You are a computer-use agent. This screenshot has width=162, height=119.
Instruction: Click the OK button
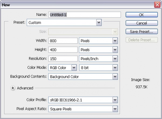tap(141, 15)
